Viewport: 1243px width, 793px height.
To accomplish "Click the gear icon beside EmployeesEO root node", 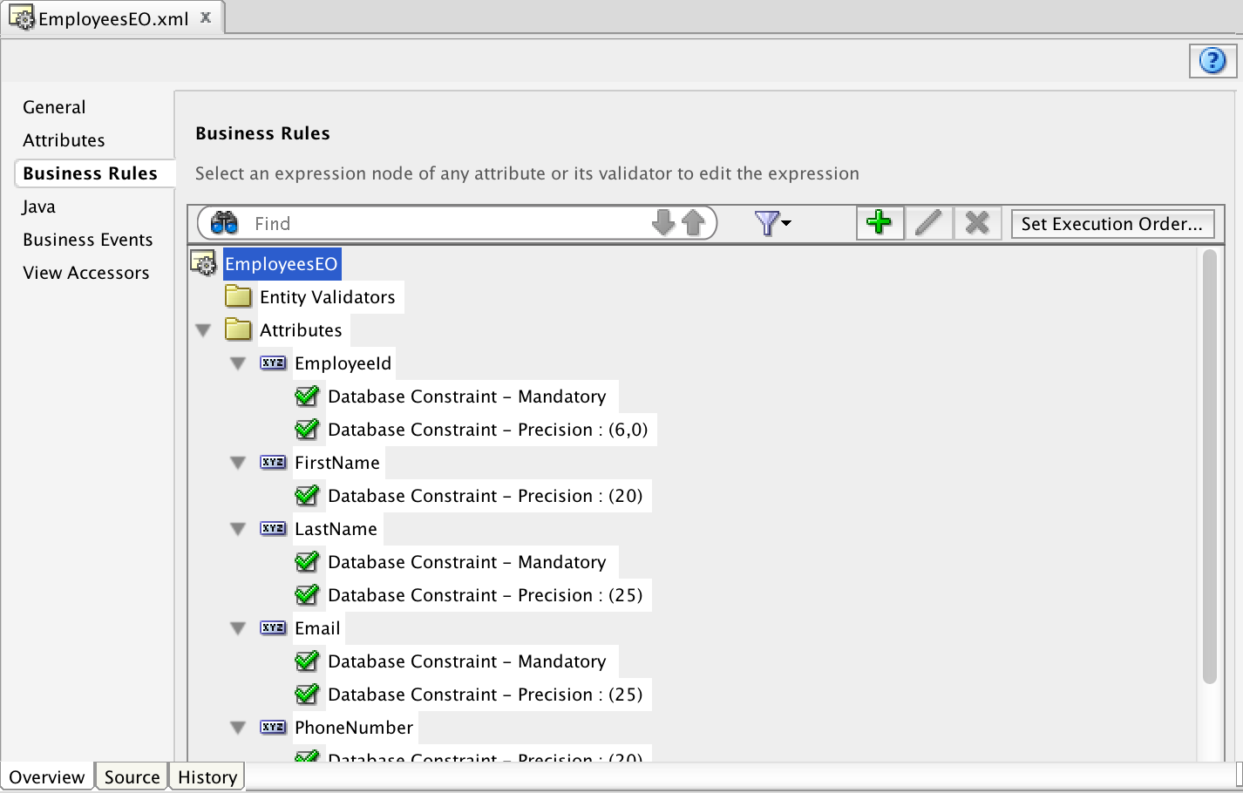I will coord(204,262).
